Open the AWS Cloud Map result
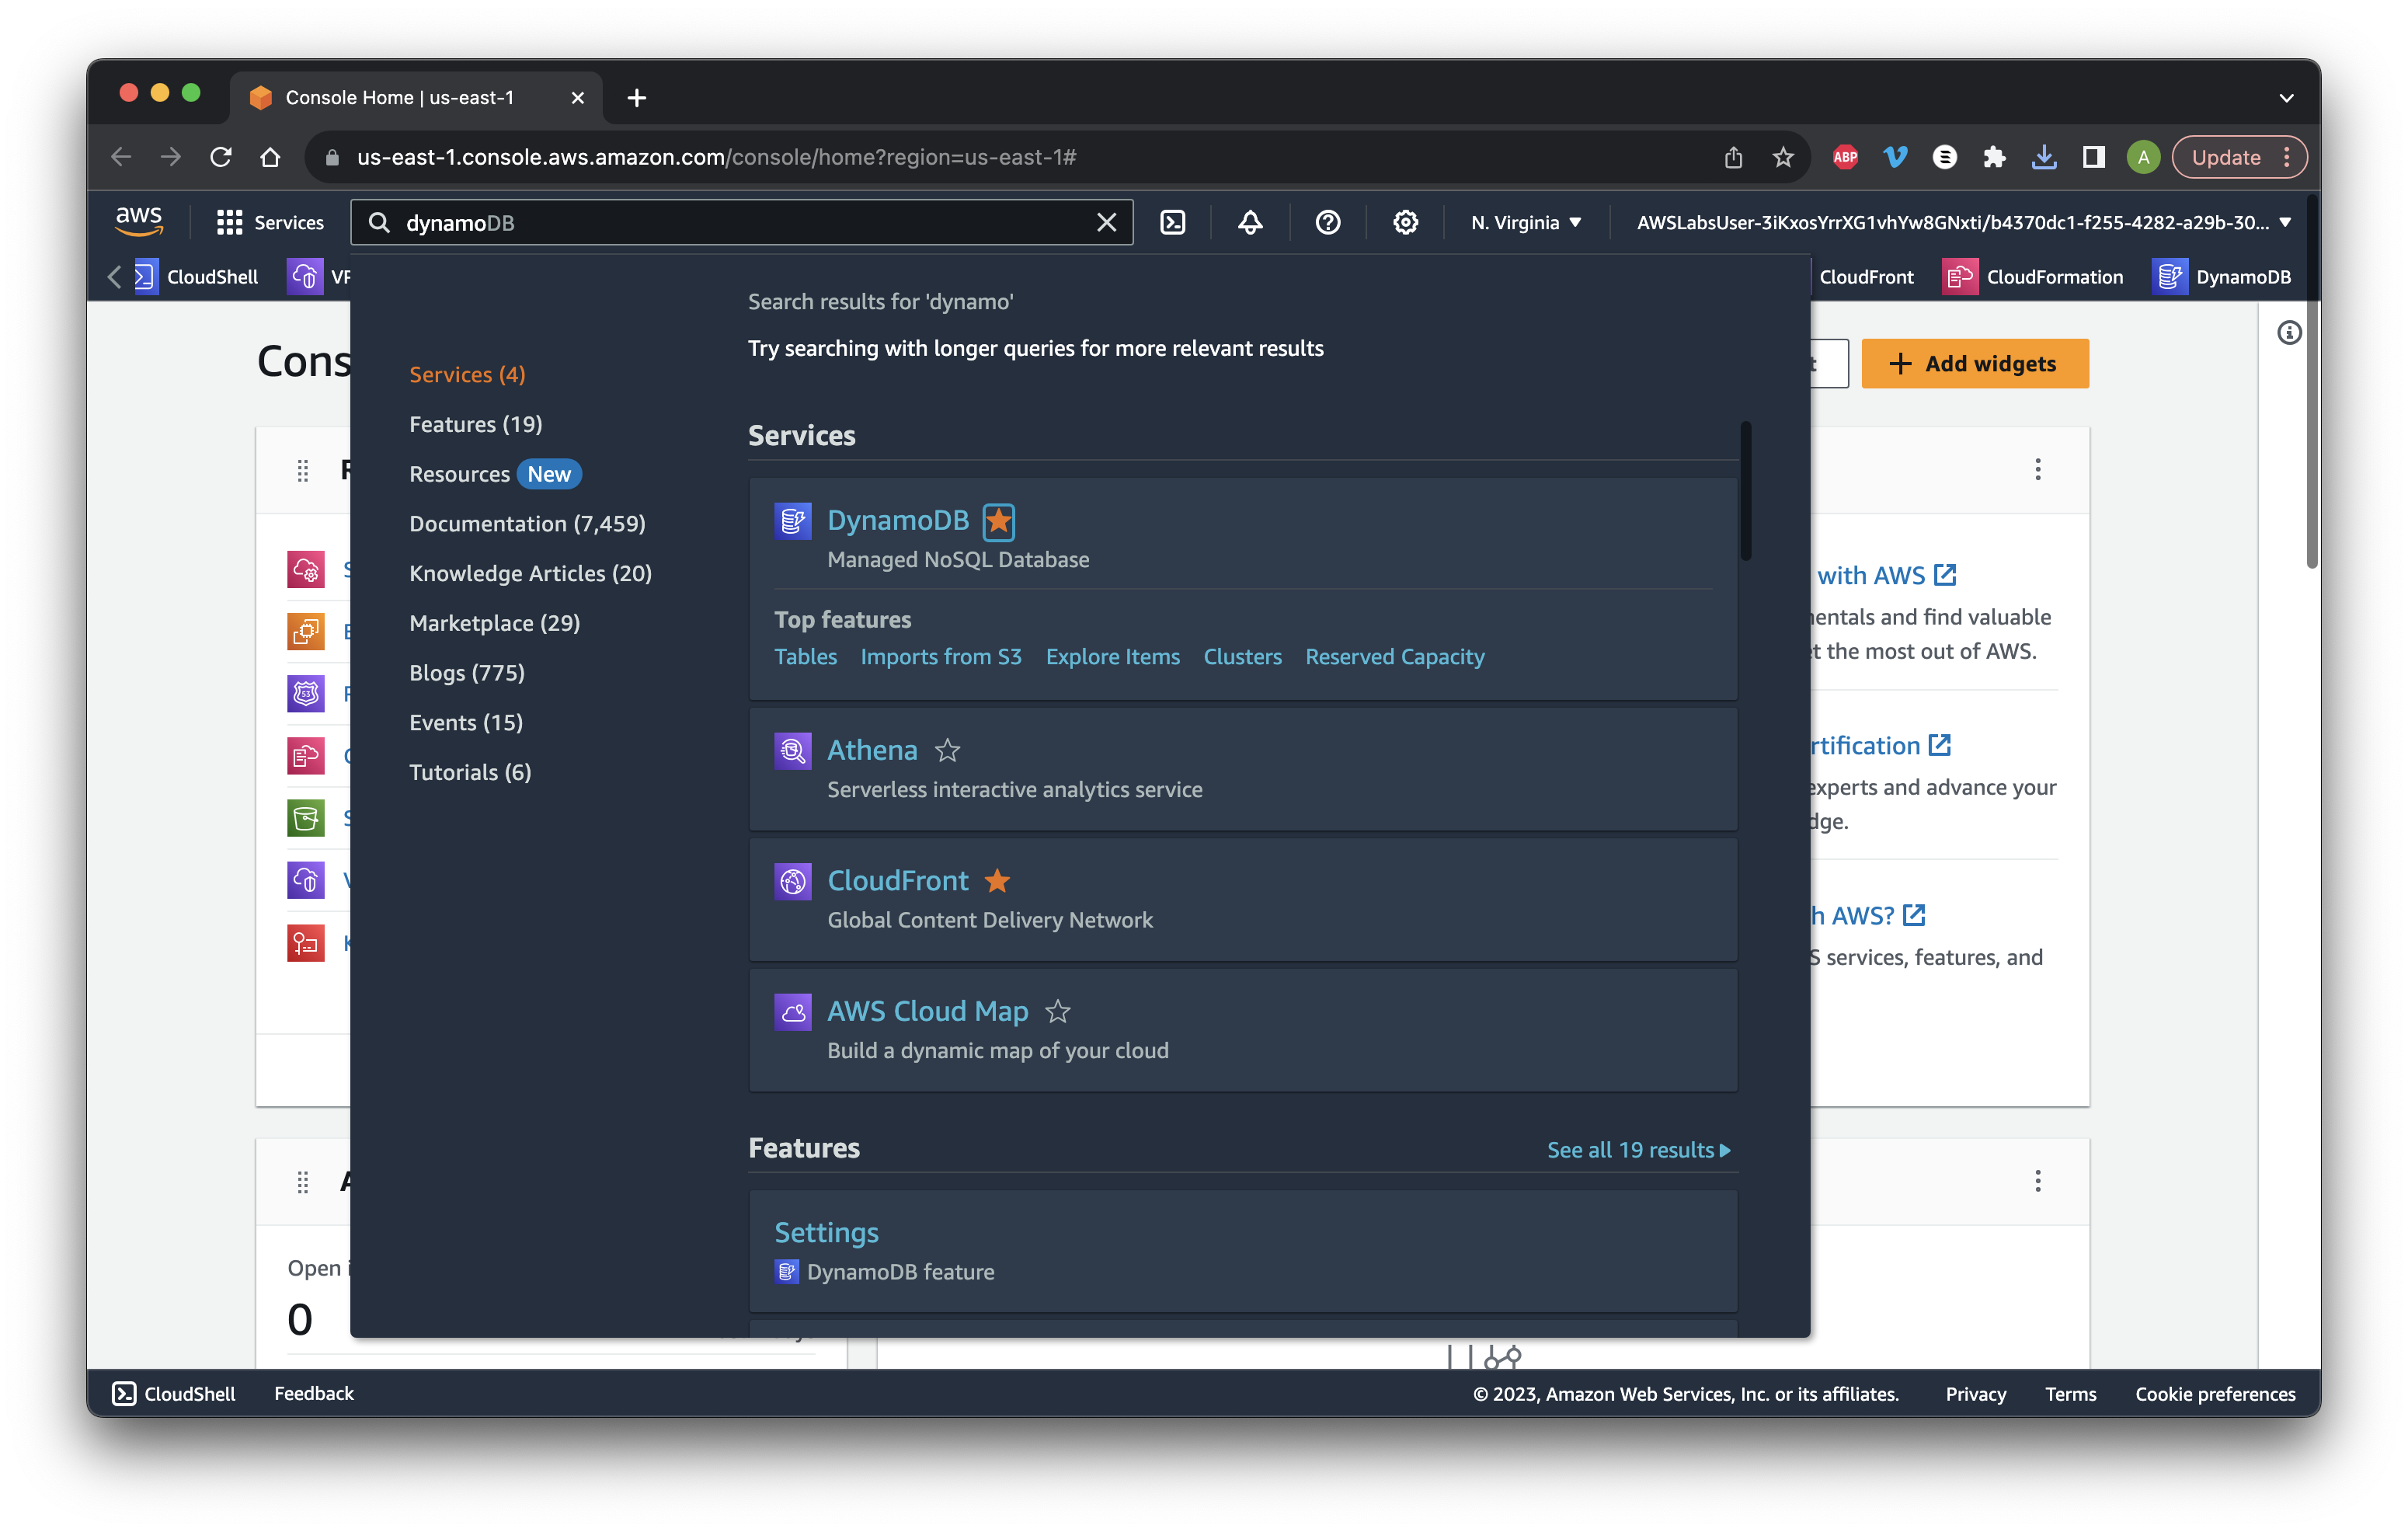The height and width of the screenshot is (1532, 2408). pyautogui.click(x=927, y=1011)
